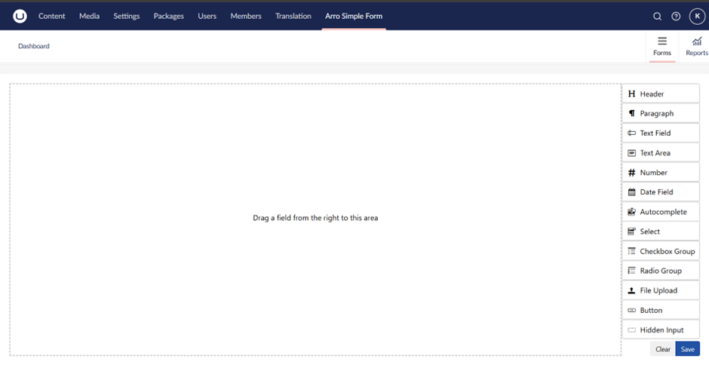Choose the Select field label

(x=649, y=231)
